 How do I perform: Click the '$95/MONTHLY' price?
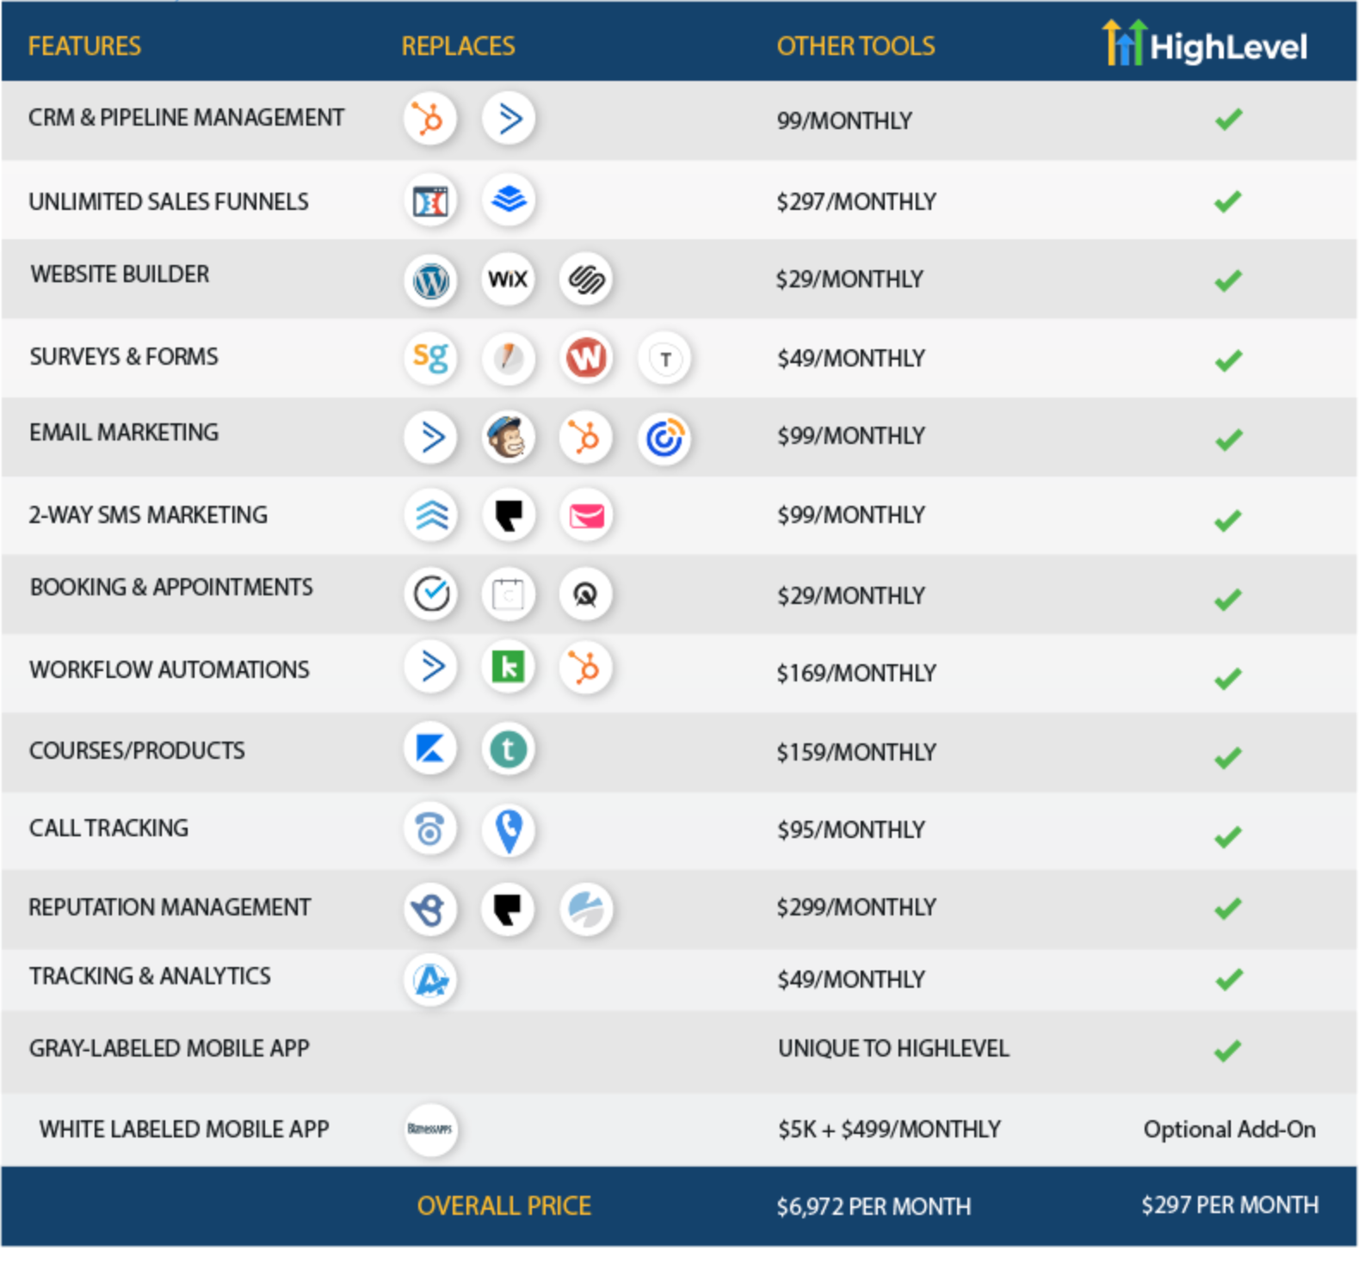(x=851, y=830)
